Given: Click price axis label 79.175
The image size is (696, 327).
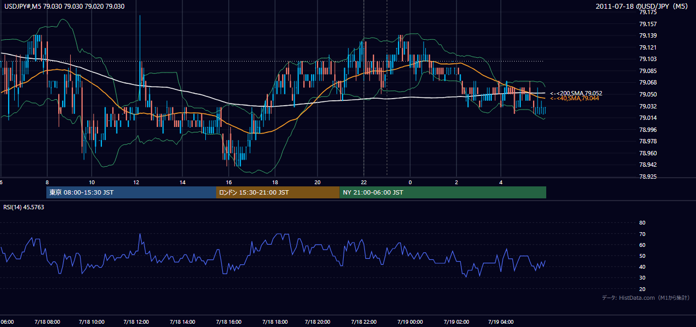Looking at the screenshot, I should (x=648, y=12).
